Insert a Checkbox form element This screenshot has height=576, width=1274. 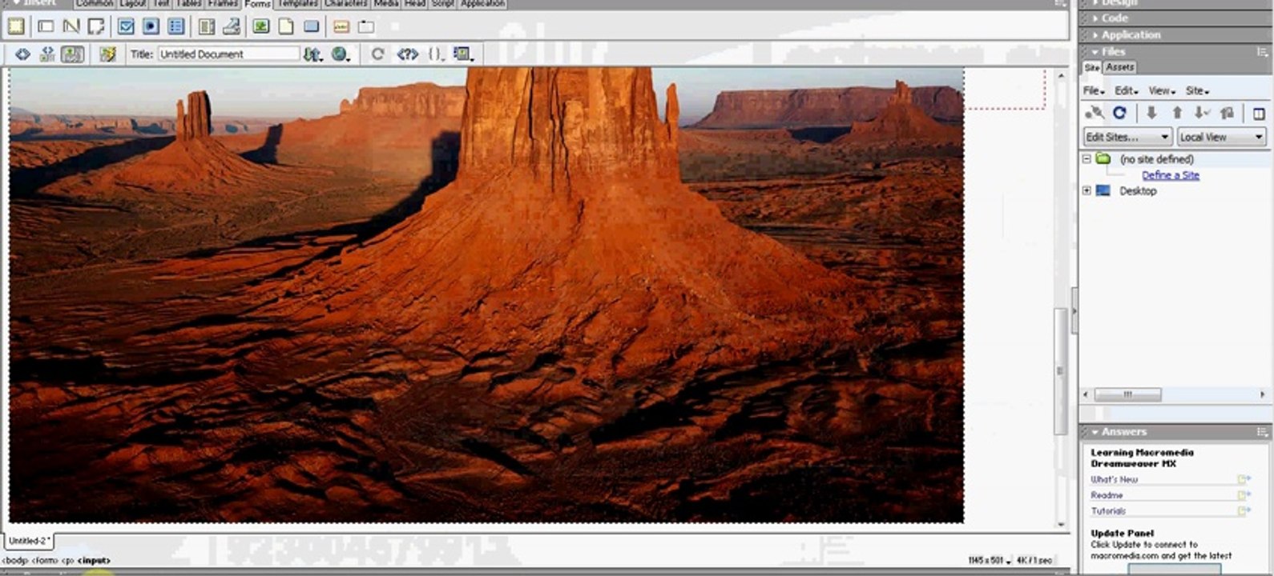coord(126,26)
